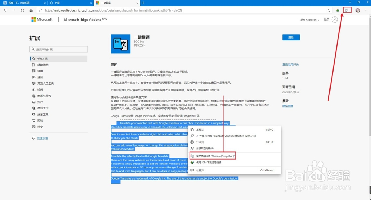This screenshot has height=200, width=371.
Task: Click the sign-in user avatar icon
Action: 335,19
